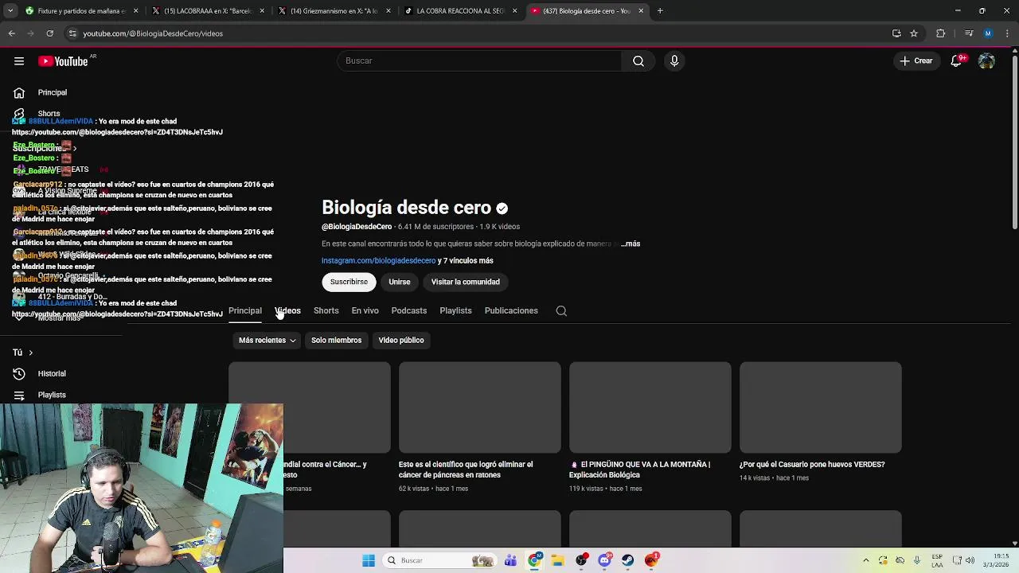Screen dimensions: 1019x573
Task: Click the Unirse button
Action: click(400, 282)
